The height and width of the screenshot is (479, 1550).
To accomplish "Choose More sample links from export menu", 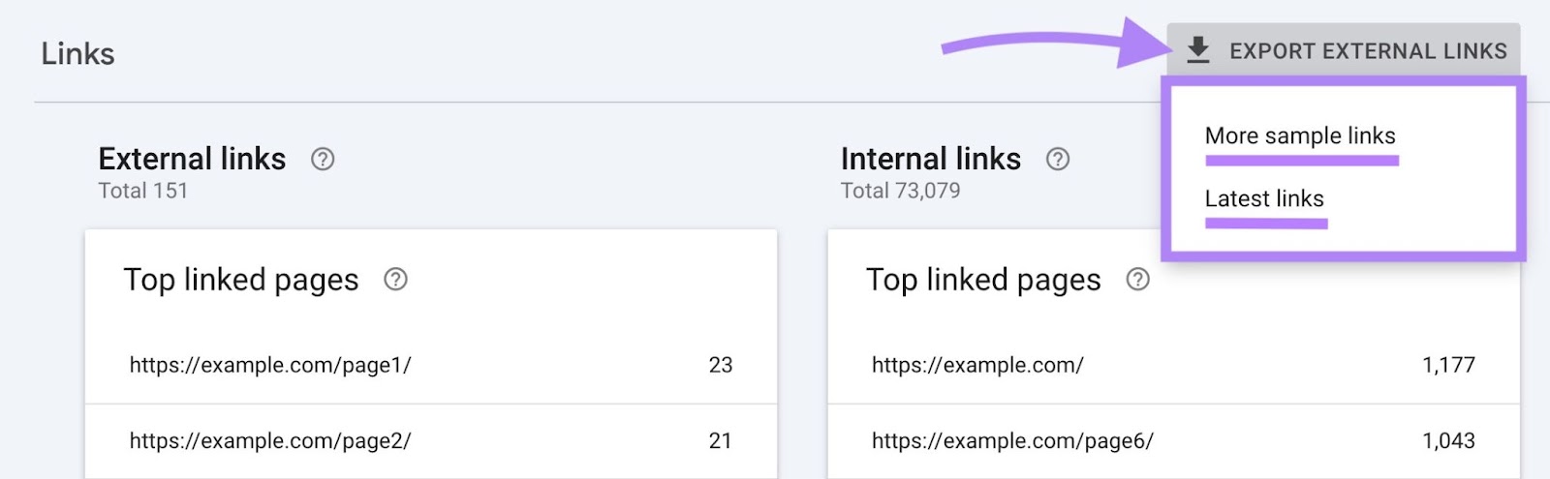I will 1300,135.
